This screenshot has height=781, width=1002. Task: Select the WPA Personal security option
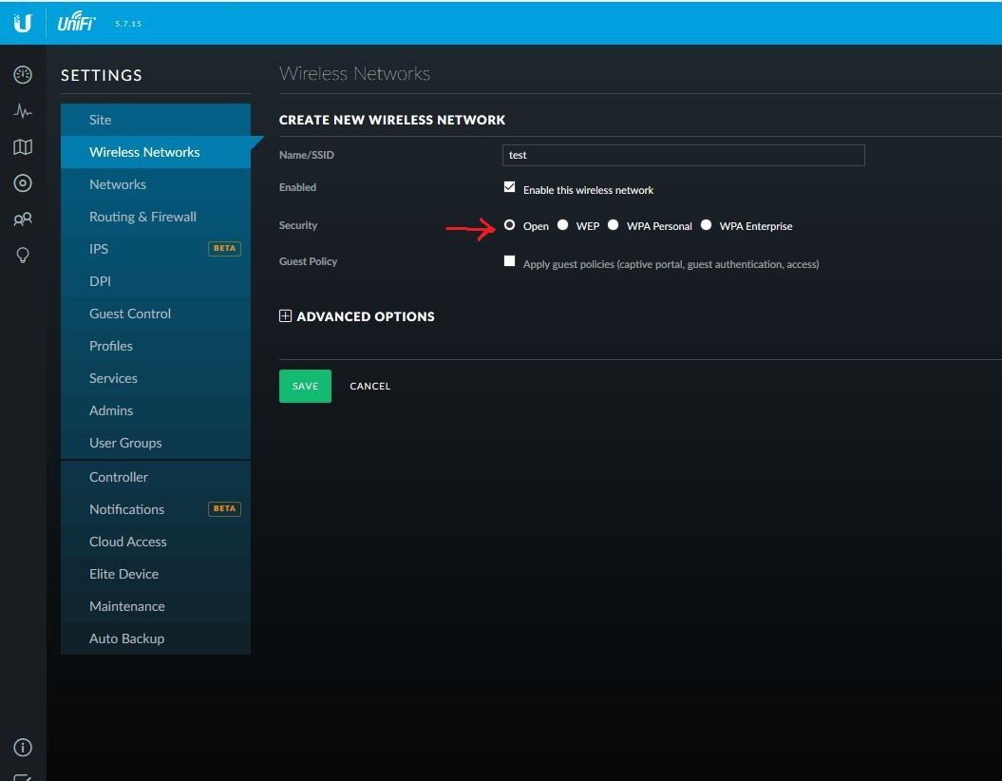click(x=614, y=225)
